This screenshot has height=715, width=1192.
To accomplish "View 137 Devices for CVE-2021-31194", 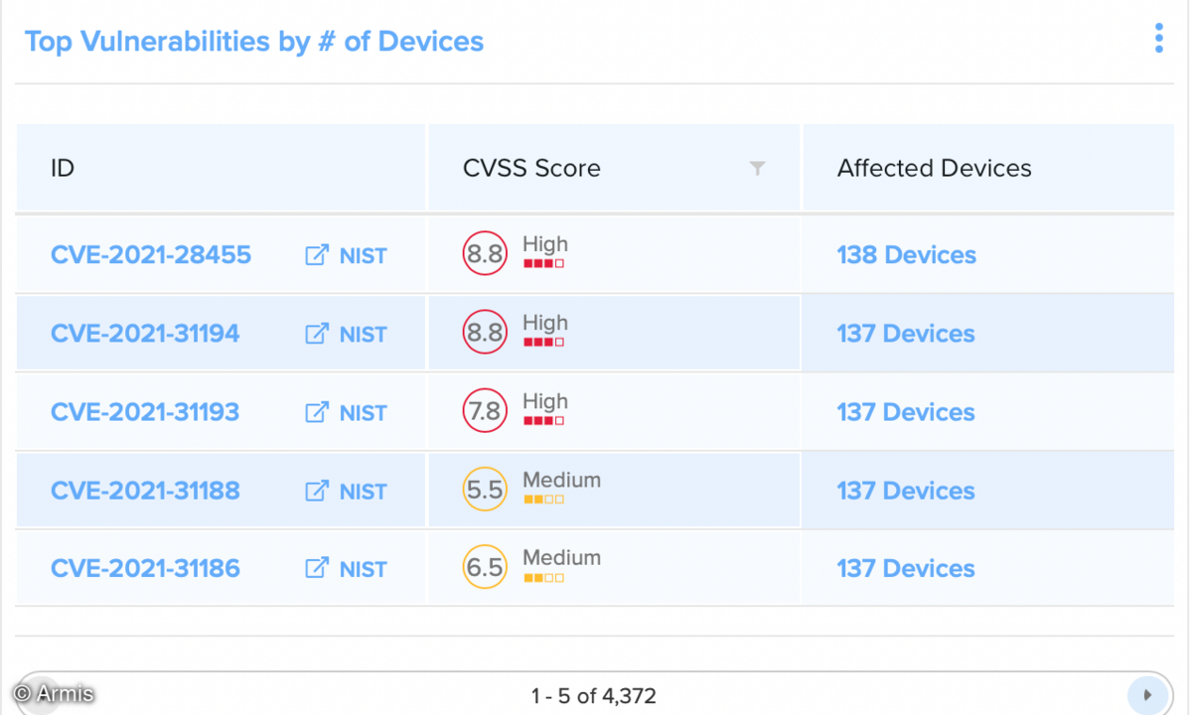I will 906,334.
